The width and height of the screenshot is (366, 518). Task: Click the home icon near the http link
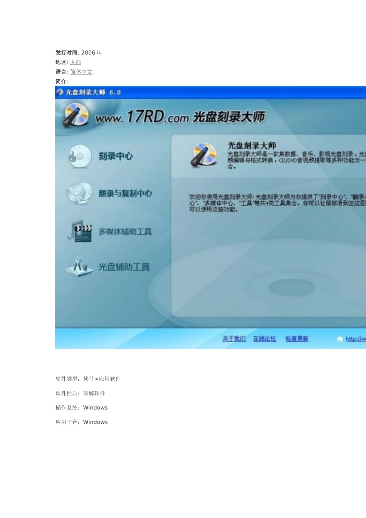pos(339,339)
